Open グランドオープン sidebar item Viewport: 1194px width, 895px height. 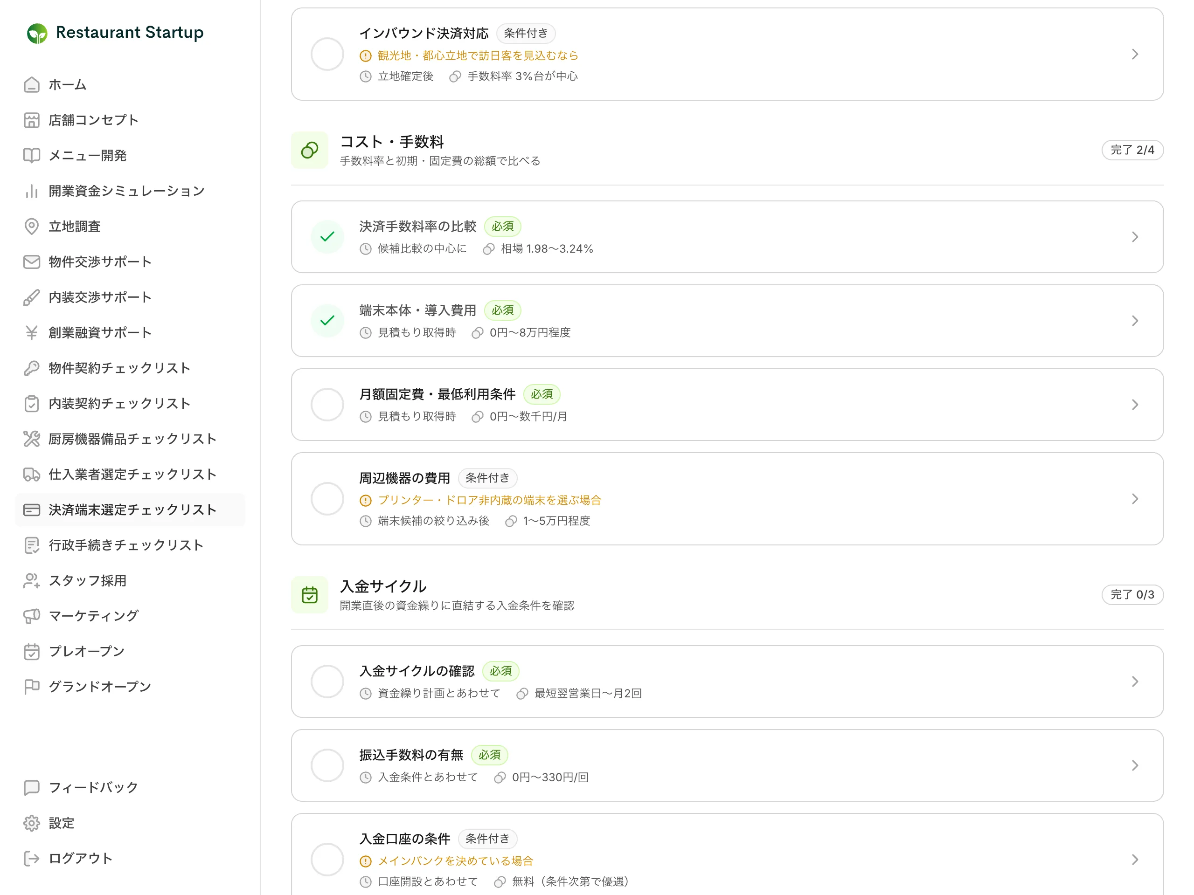(x=130, y=687)
